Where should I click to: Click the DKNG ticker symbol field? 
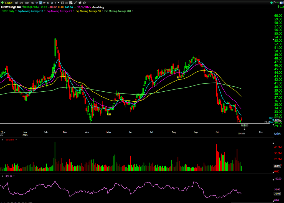click(9, 2)
